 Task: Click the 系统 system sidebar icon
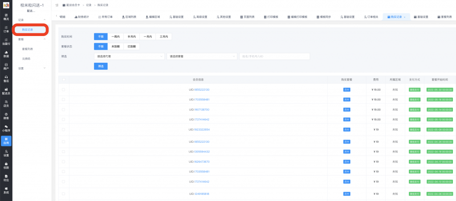click(x=6, y=190)
